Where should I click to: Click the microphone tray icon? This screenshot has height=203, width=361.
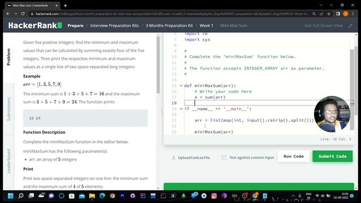[300, 196]
